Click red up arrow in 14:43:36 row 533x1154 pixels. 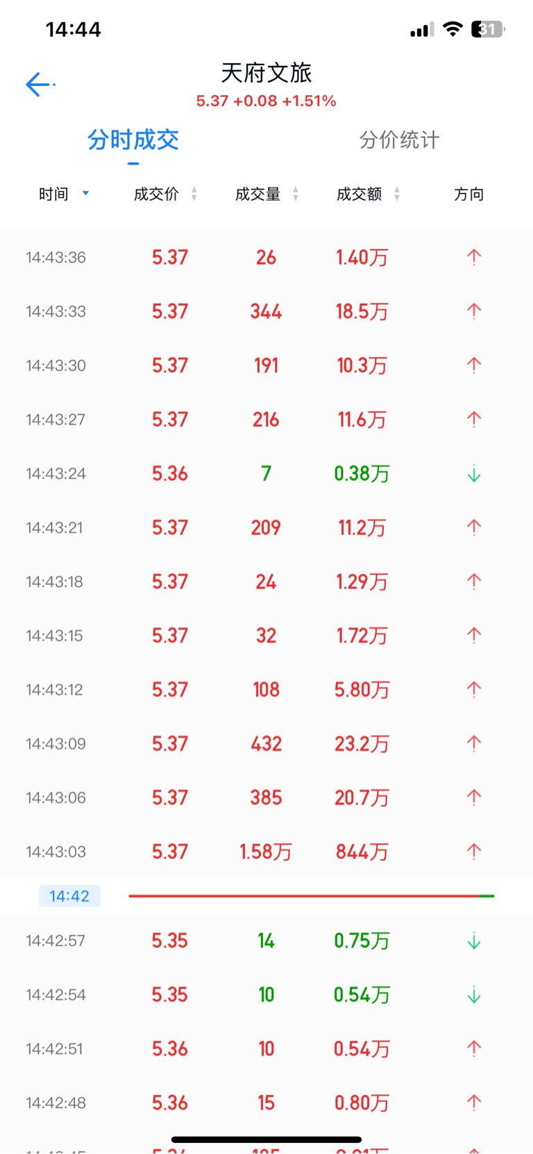[x=474, y=257]
